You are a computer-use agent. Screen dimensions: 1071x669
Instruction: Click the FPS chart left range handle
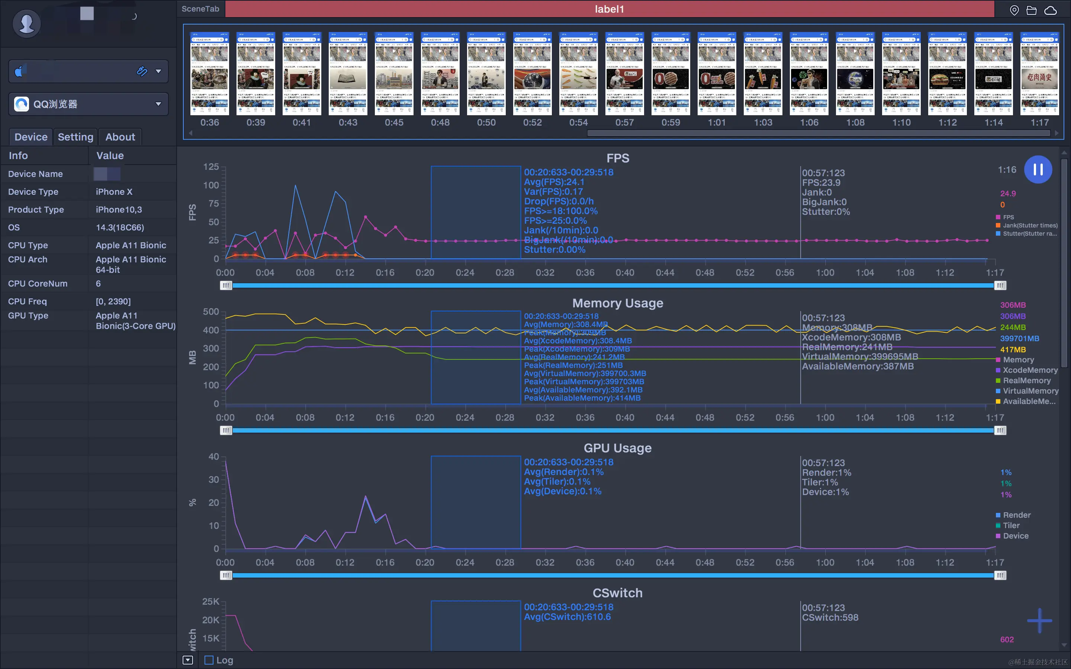pyautogui.click(x=226, y=285)
